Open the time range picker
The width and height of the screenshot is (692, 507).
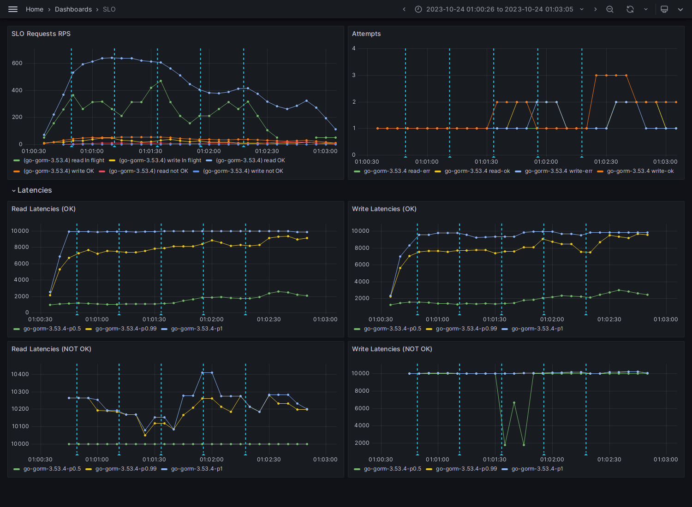[500, 9]
